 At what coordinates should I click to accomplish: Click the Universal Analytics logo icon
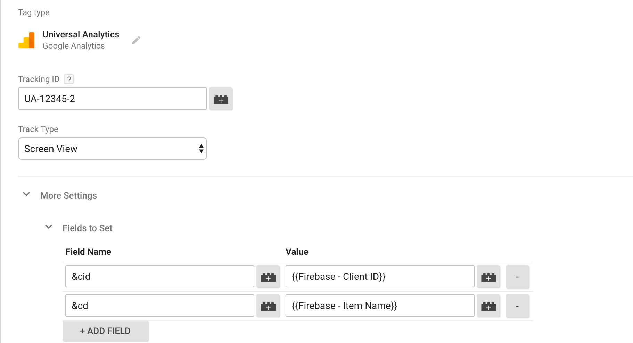click(26, 40)
